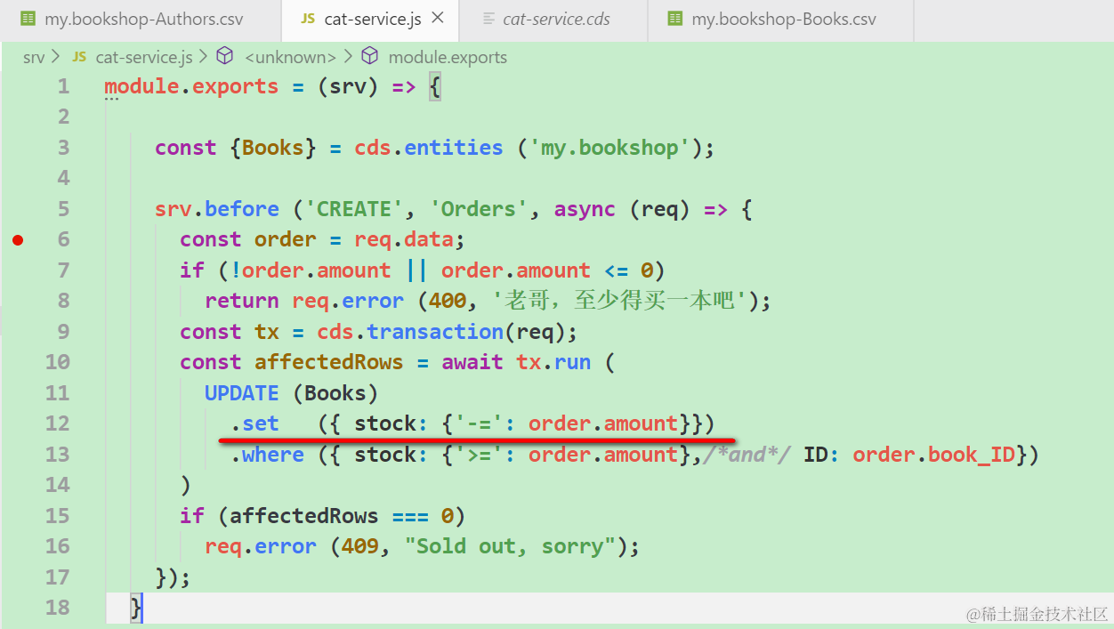Click the "Sold out, sorry" string
Screen dimensions: 1114x629
(x=511, y=546)
